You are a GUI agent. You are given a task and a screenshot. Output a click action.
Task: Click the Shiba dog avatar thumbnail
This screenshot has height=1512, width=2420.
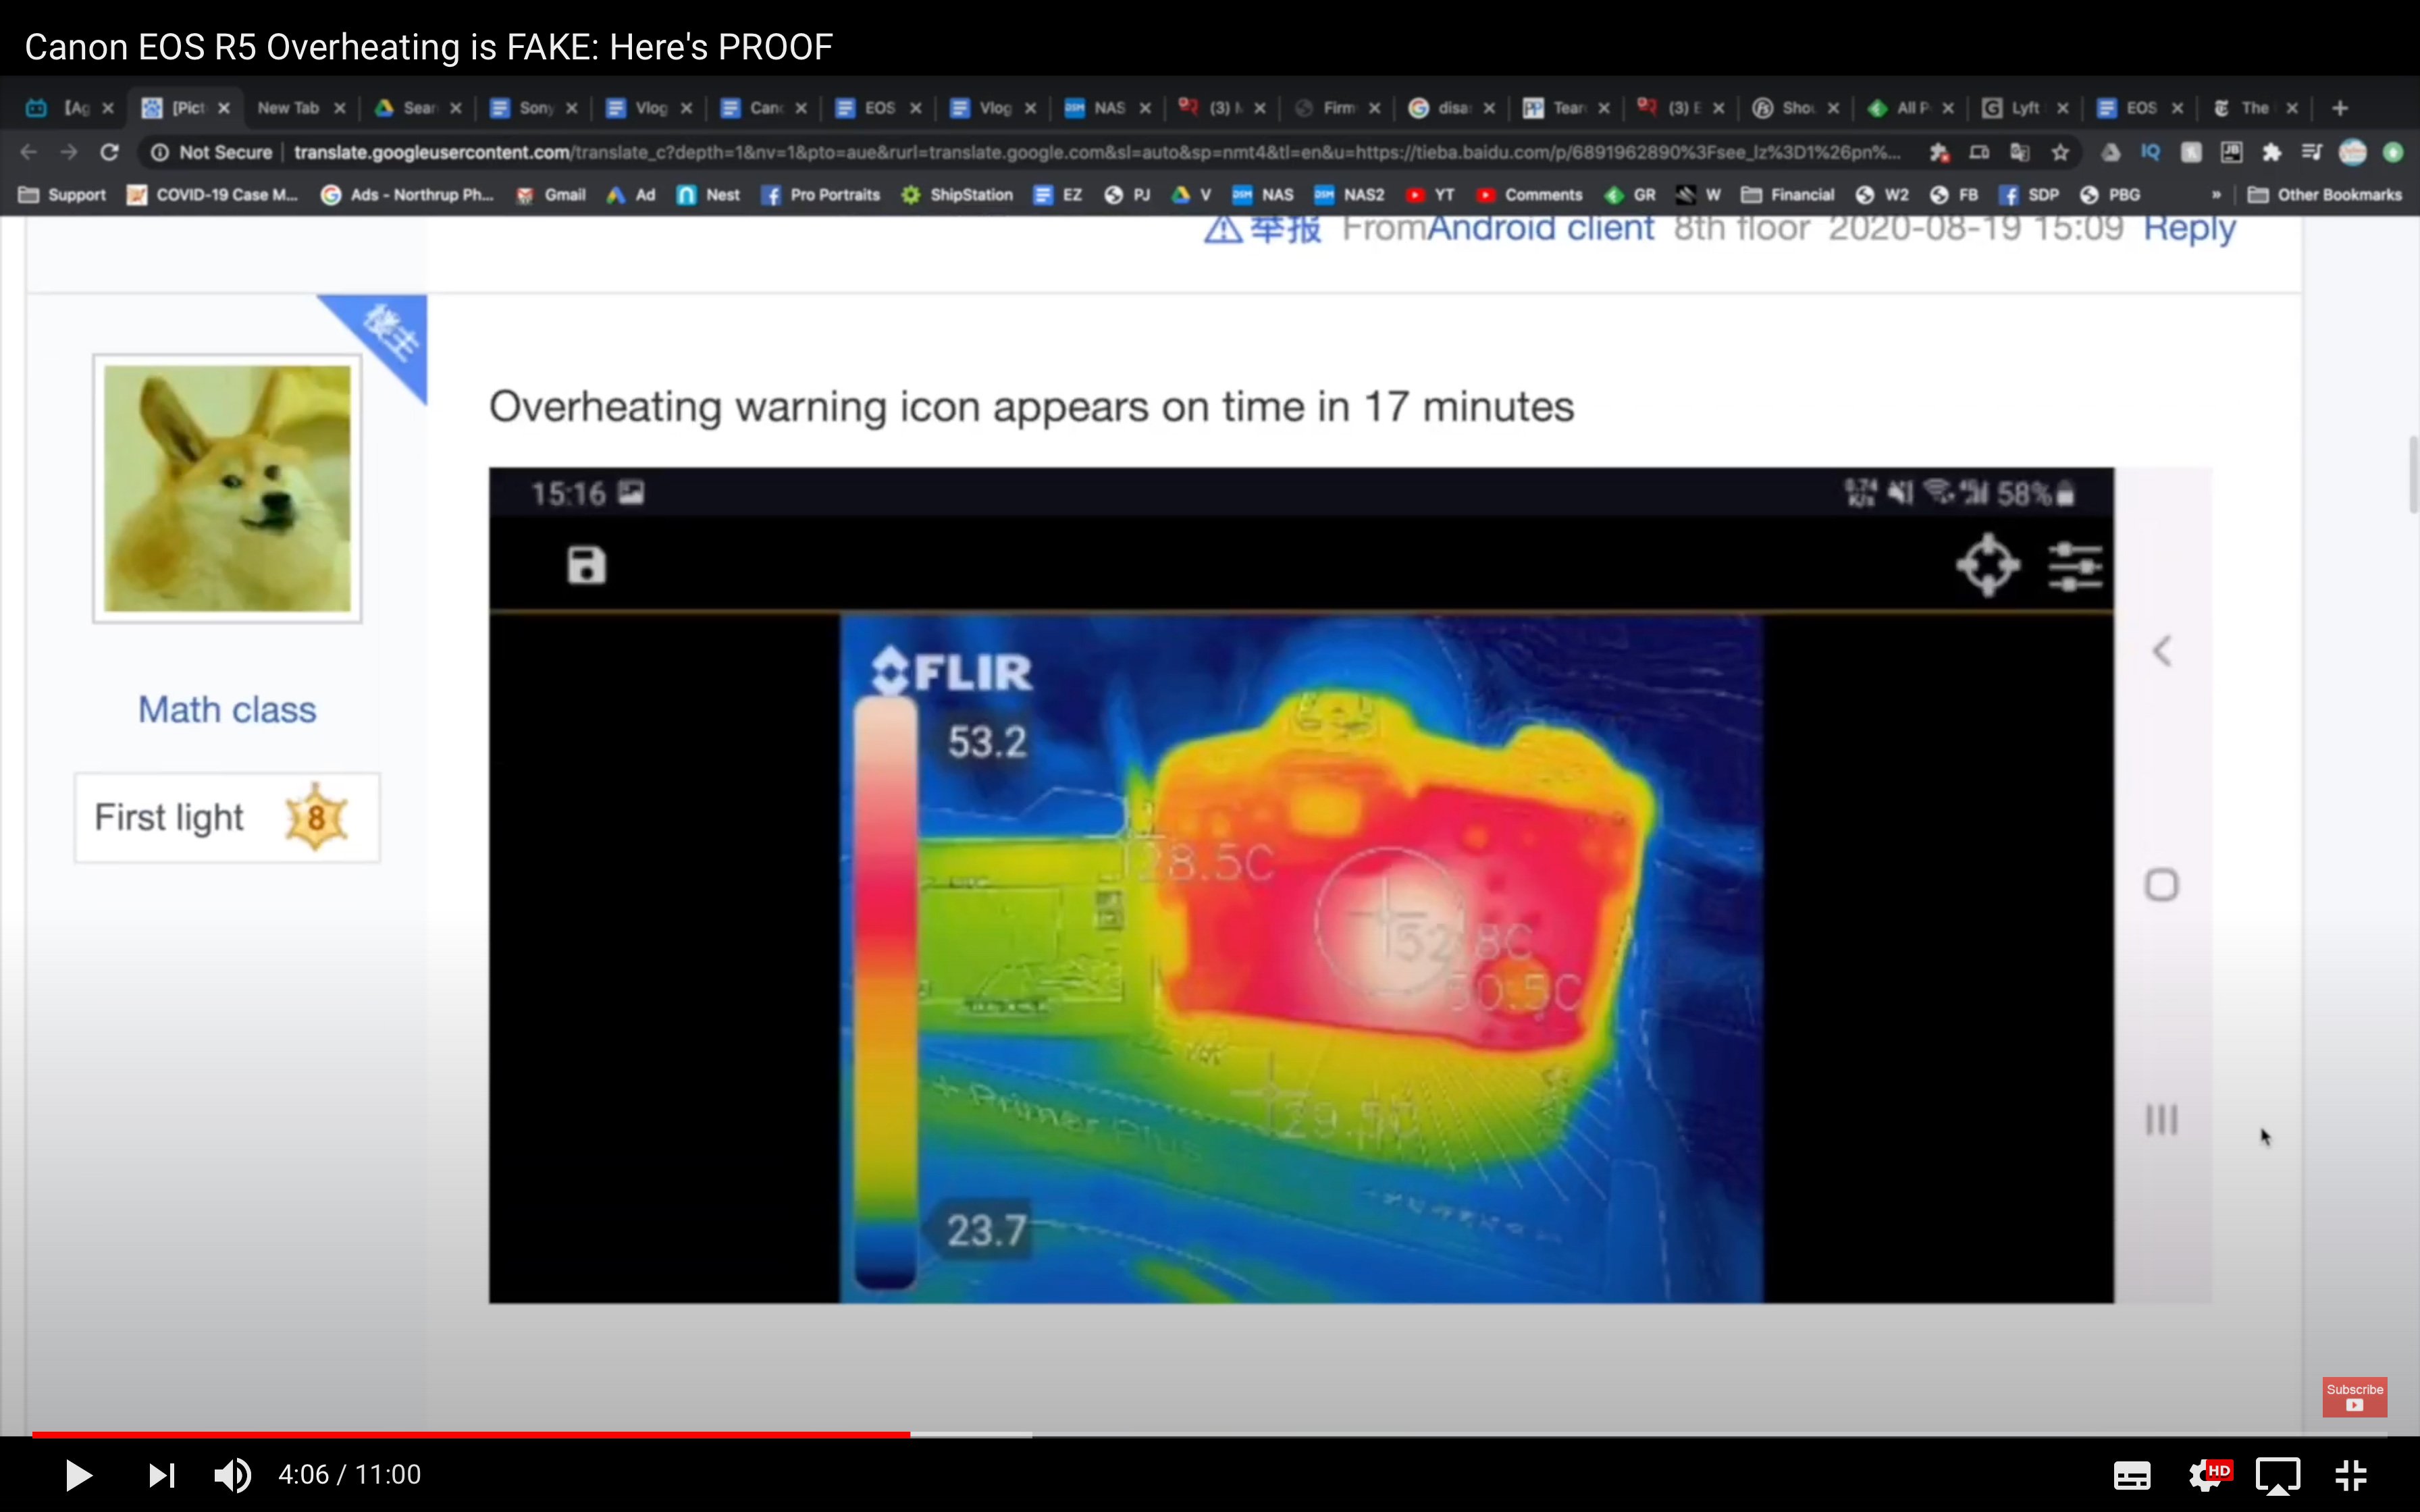click(227, 488)
